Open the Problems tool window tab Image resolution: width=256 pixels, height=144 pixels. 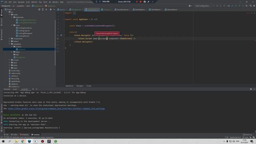(x=24, y=135)
